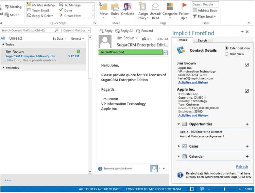The height and width of the screenshot is (193, 255).
Task: Show All messages filter
Action: click(x=3, y=38)
